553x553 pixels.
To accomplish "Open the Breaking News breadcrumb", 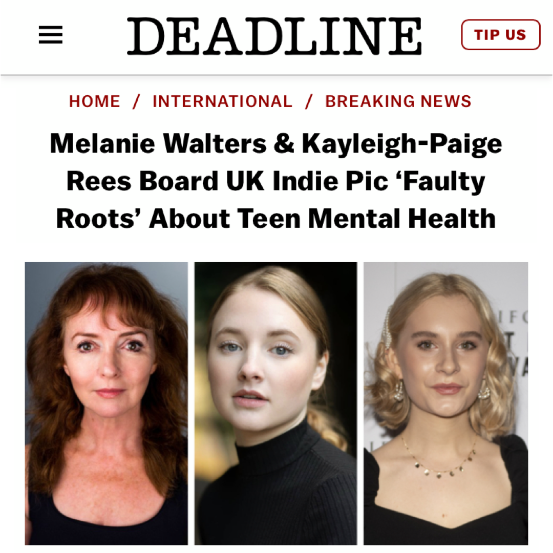I will pos(398,101).
